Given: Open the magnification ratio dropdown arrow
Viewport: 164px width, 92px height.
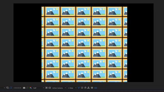Looking at the screenshot, I should (x=4, y=88).
